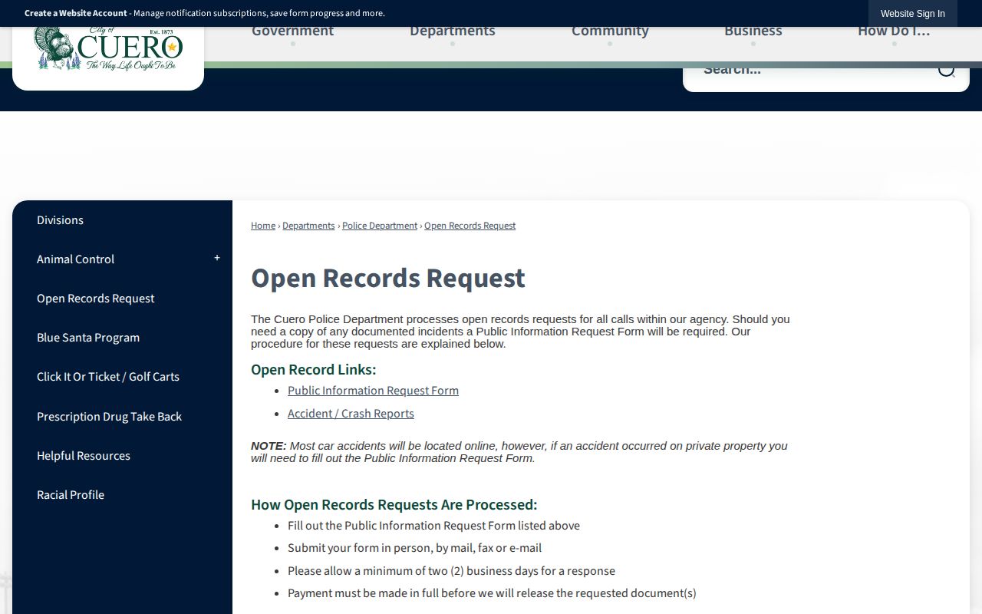Open the Government menu

pyautogui.click(x=292, y=31)
